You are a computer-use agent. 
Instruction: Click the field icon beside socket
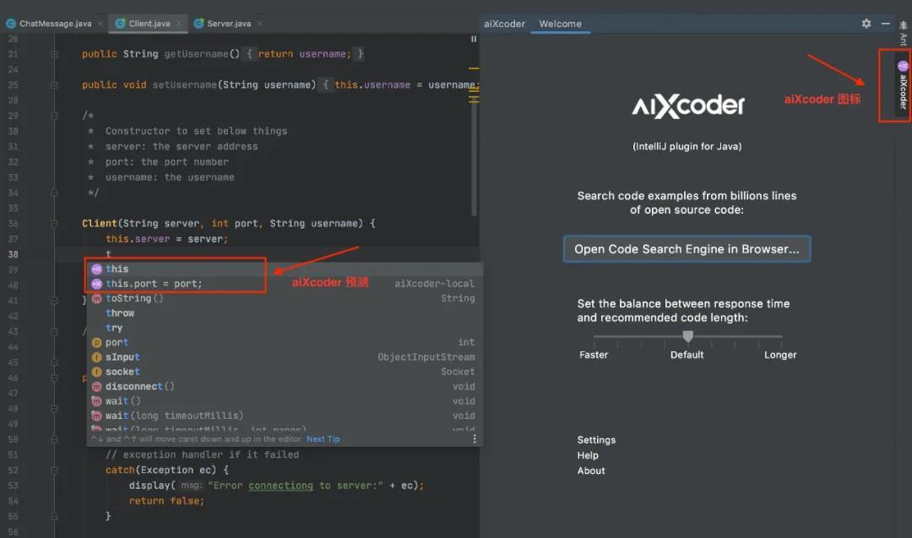click(x=96, y=372)
